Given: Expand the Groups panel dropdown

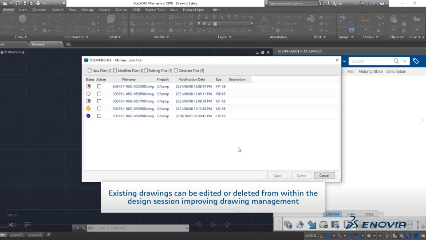Looking at the screenshot, I should [x=346, y=37].
